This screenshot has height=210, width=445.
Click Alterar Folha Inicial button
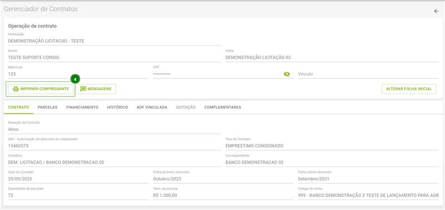[409, 89]
